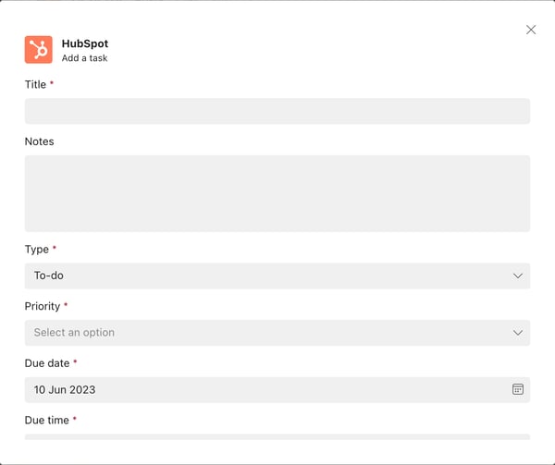
Task: Click the orange HubSpot sprocket logo
Action: click(39, 50)
